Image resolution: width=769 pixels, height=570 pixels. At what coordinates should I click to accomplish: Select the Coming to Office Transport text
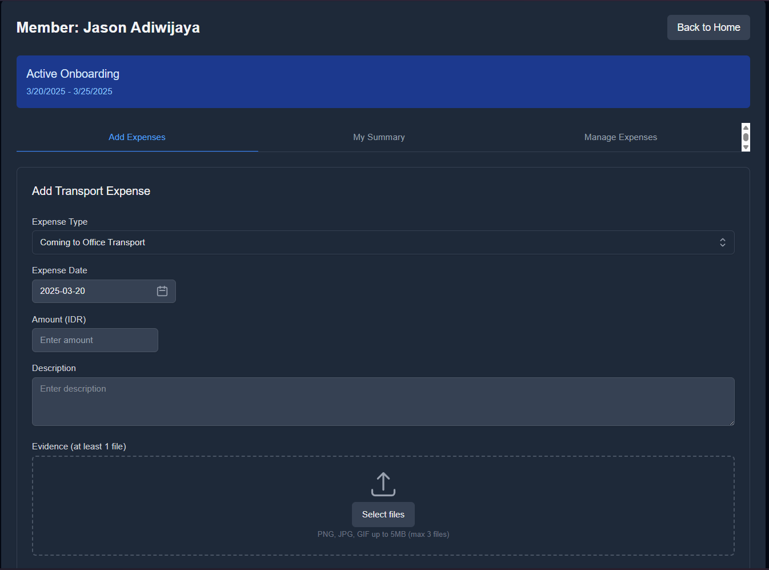[x=93, y=242]
